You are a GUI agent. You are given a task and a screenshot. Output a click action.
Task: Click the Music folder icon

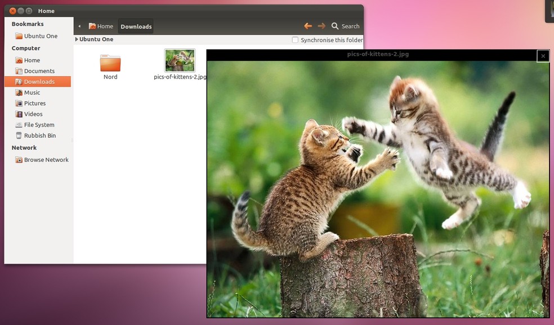click(19, 92)
